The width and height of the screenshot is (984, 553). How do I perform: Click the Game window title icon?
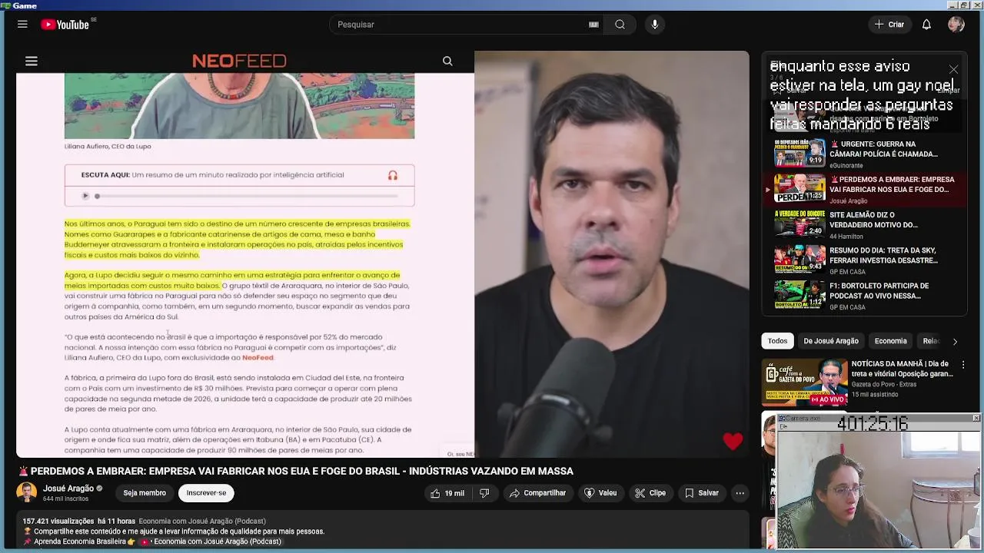pos(5,5)
